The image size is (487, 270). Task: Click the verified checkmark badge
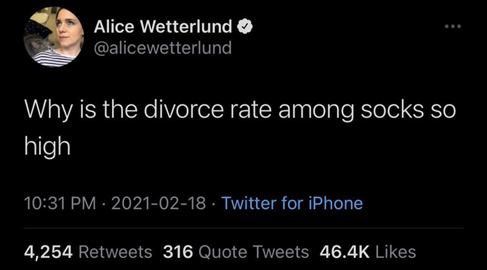(x=245, y=27)
